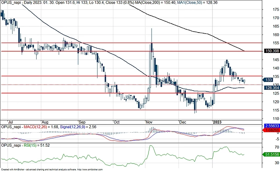This screenshot has height=171, width=280.
Task: Select the green 51.5156 RSI value tag
Action: click(x=272, y=154)
